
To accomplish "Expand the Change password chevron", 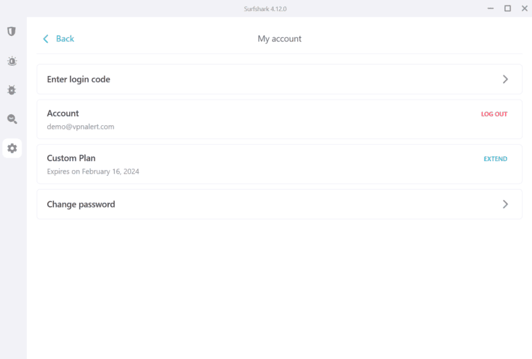I will click(505, 205).
